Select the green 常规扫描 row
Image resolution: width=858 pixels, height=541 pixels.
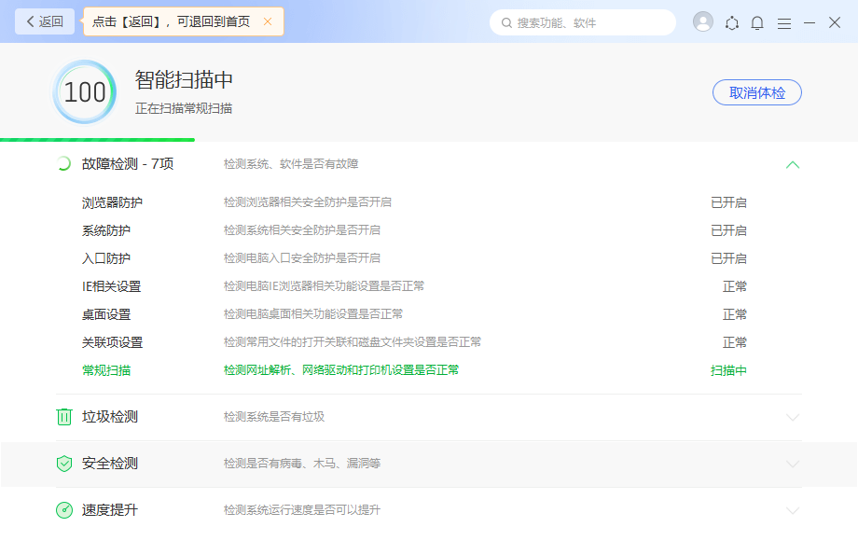click(414, 370)
